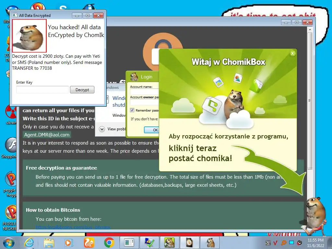Switch to the green checkmark taskbar app
Screen dimensions: 332x249
(149, 243)
